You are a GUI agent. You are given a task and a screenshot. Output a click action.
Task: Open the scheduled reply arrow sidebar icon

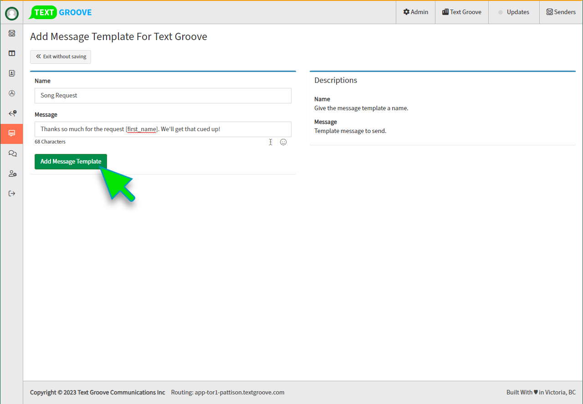click(12, 113)
